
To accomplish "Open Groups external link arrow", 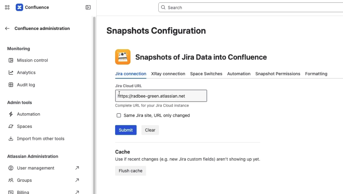I will (x=77, y=180).
